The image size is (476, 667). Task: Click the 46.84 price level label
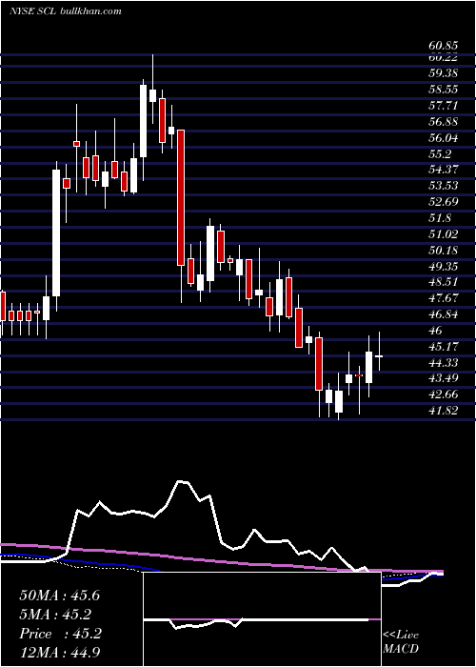(x=443, y=314)
